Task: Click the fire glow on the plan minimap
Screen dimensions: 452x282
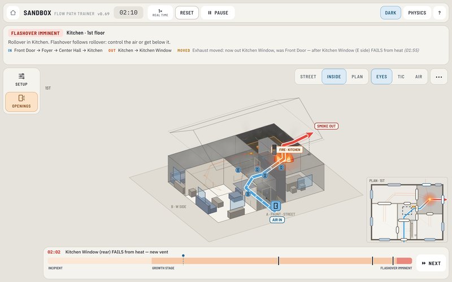Action: tap(429, 199)
